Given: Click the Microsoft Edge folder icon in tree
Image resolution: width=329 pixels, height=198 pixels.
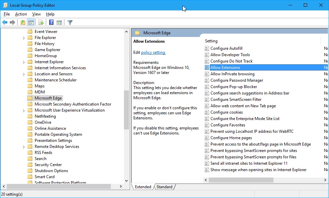Looking at the screenshot, I should pos(30,98).
